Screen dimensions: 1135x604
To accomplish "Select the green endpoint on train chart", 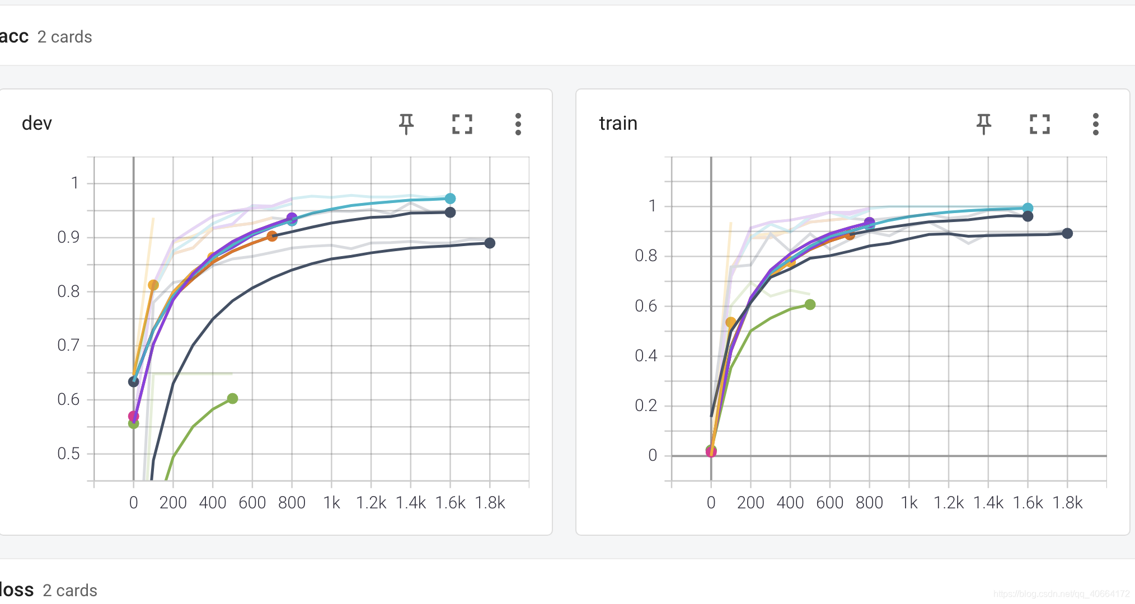I will pyautogui.click(x=810, y=305).
